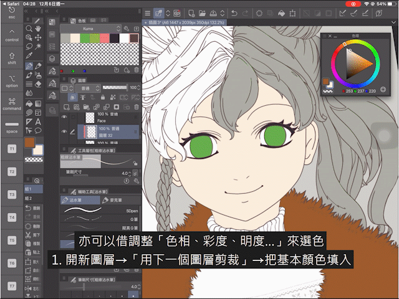399x299 pixels.
Task: Select the brown main drawing color
Action: 29,143
